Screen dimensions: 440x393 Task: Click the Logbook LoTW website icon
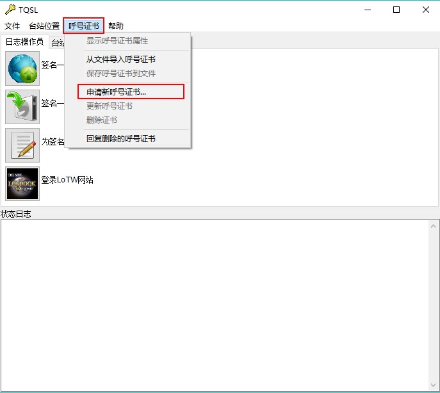(22, 184)
